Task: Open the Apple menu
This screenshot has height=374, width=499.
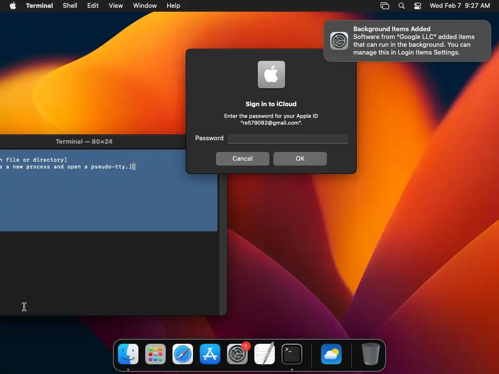Action: (13, 6)
